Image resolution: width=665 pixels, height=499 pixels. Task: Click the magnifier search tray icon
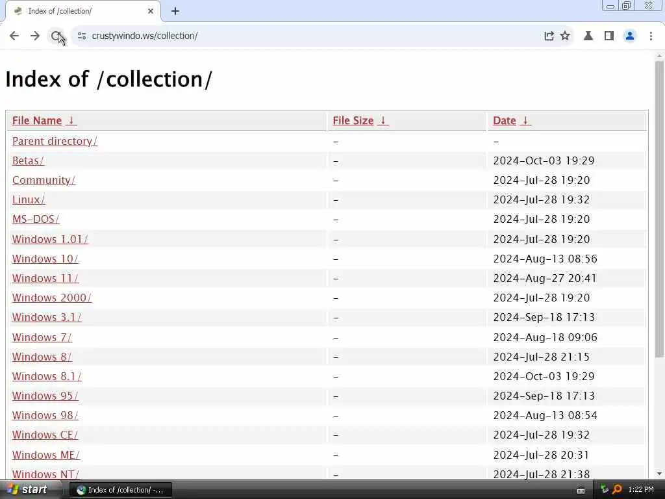click(x=617, y=490)
